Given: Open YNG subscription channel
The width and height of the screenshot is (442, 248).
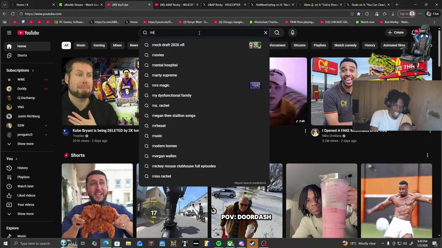Looking at the screenshot, I should 27,107.
